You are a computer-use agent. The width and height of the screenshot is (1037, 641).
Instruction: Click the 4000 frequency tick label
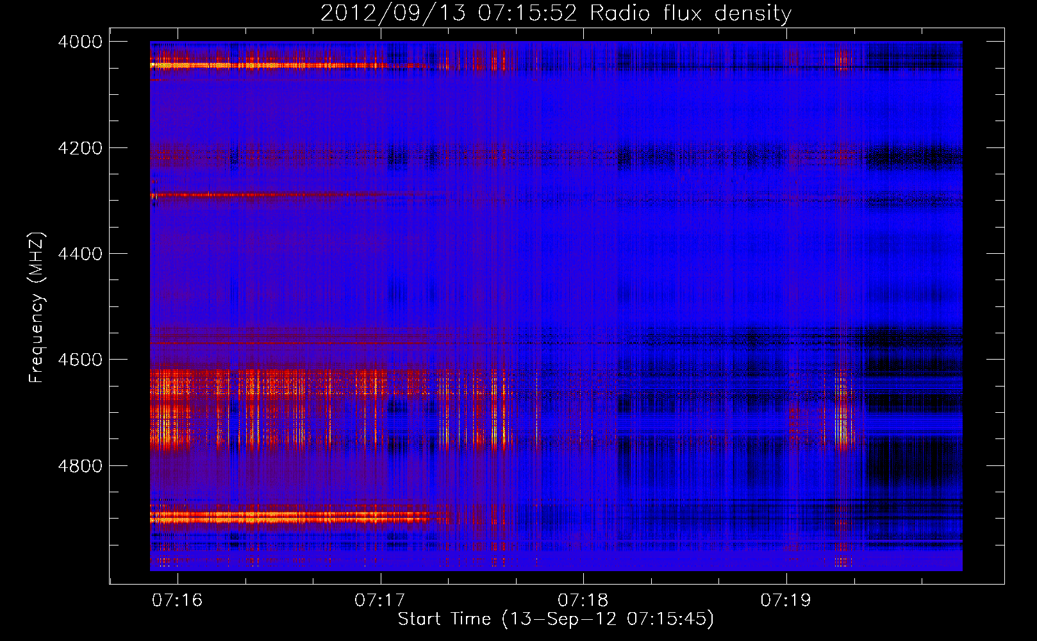click(x=80, y=42)
